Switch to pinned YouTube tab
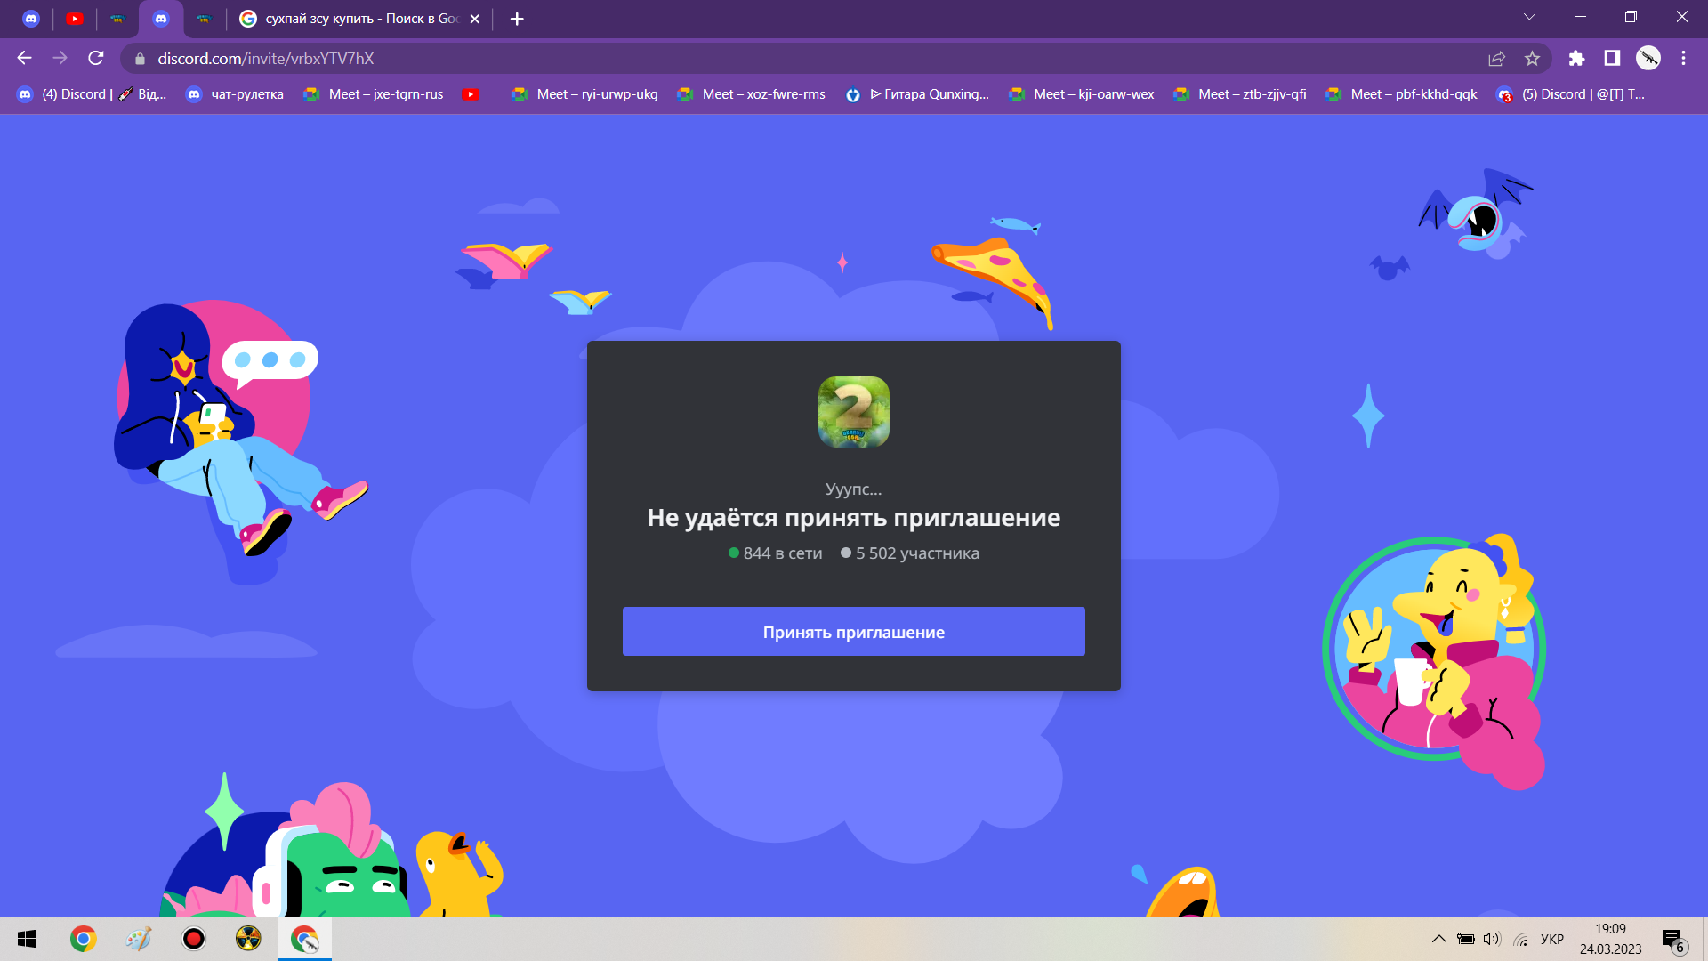This screenshot has width=1708, height=961. pyautogui.click(x=75, y=19)
